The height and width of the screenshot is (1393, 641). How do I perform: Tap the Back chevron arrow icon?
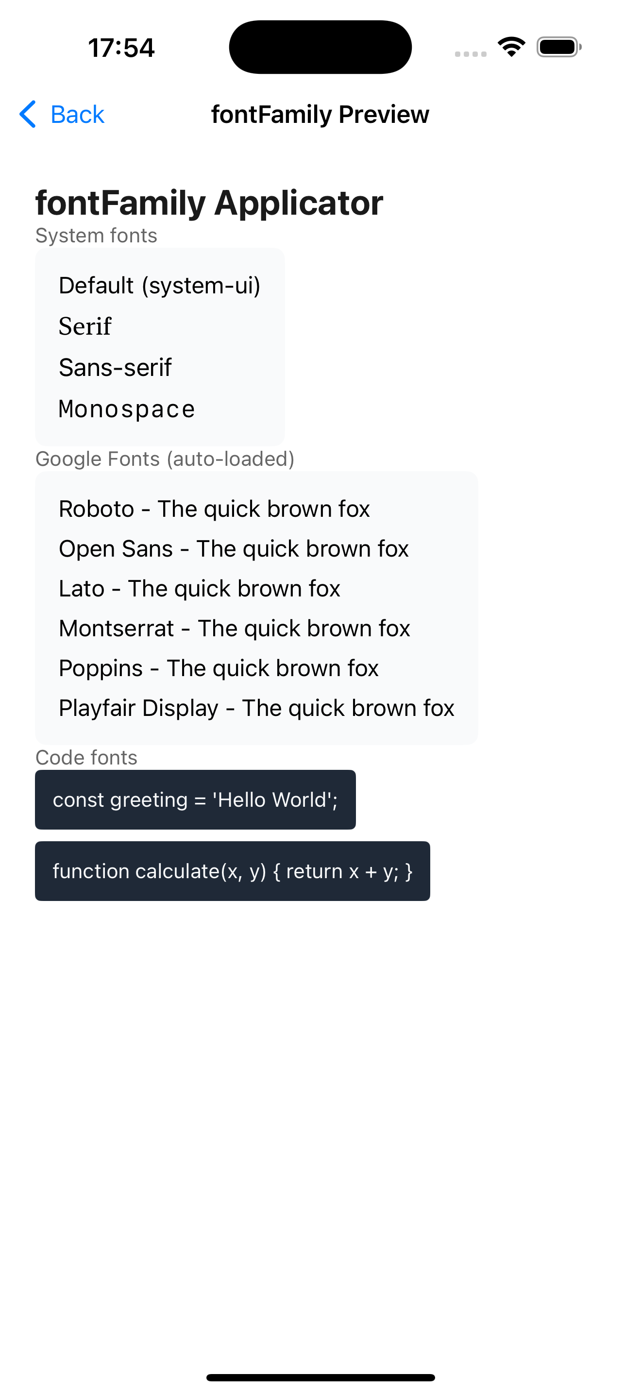coord(28,114)
